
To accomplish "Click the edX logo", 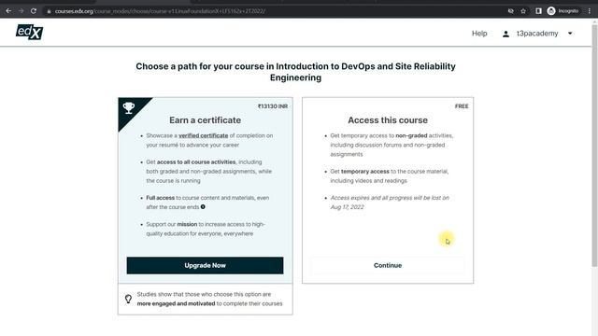I will click(x=29, y=32).
